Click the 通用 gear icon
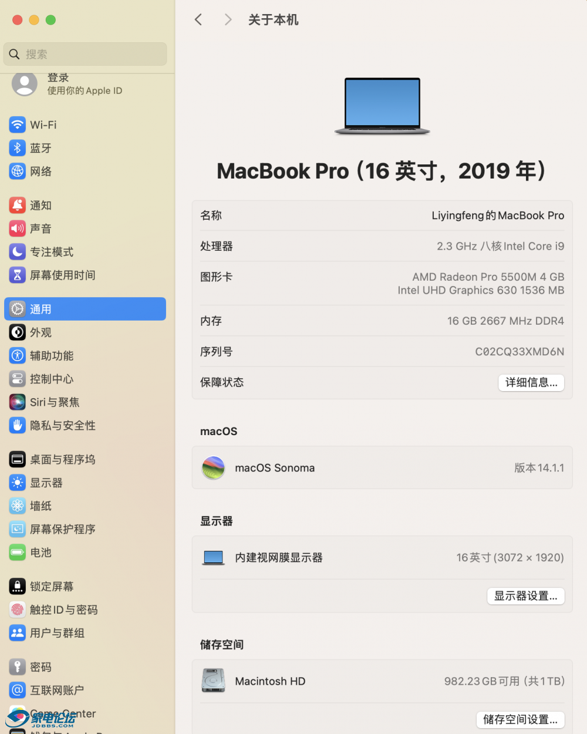587x734 pixels. coord(18,309)
